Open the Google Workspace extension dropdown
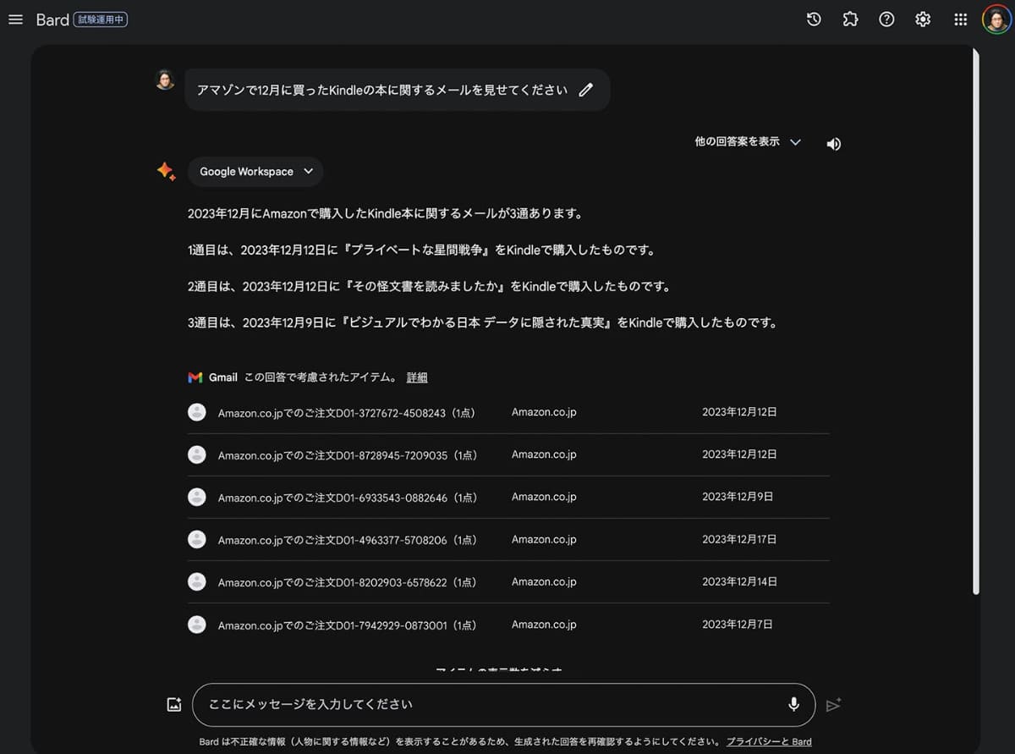 pos(255,171)
